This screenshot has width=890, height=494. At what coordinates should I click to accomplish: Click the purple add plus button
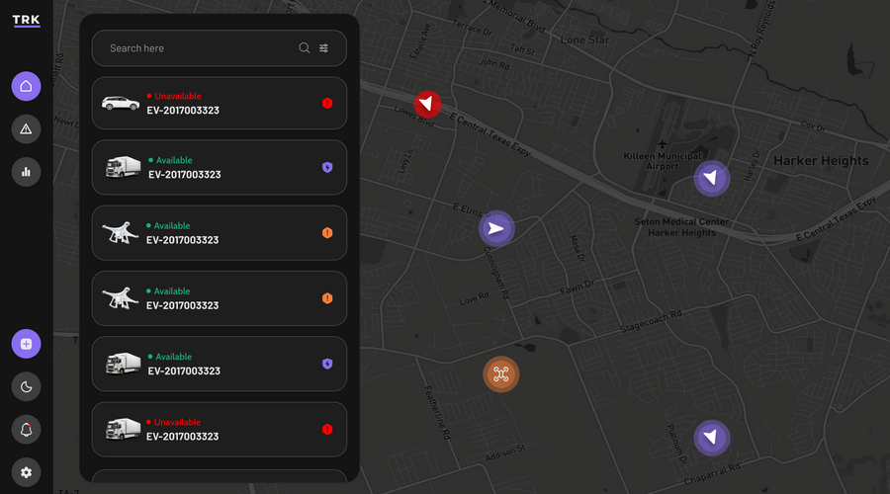(x=26, y=344)
